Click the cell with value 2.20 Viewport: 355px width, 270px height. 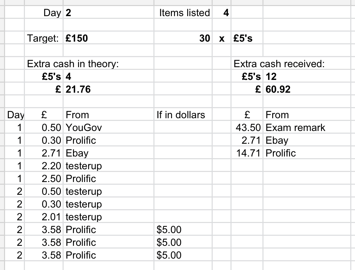[51, 166]
